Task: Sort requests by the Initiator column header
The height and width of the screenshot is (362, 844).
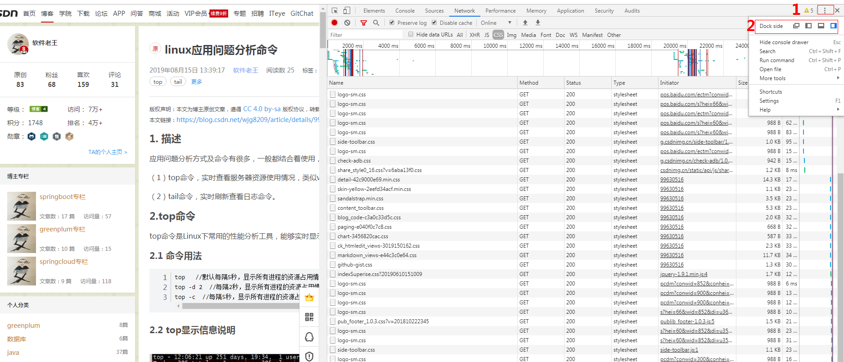Action: 697,83
